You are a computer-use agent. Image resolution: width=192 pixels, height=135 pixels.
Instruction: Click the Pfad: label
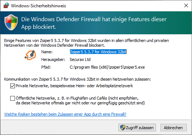(x=46, y=67)
